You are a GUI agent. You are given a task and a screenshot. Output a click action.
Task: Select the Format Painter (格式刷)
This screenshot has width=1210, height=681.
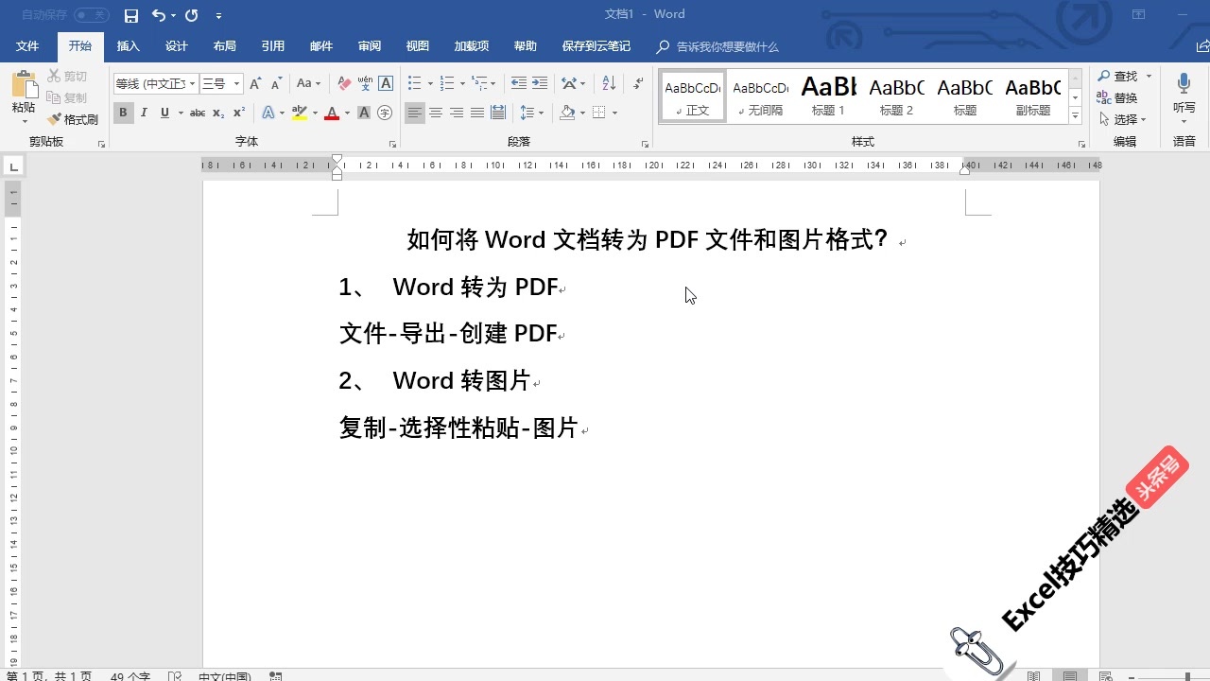coord(73,120)
